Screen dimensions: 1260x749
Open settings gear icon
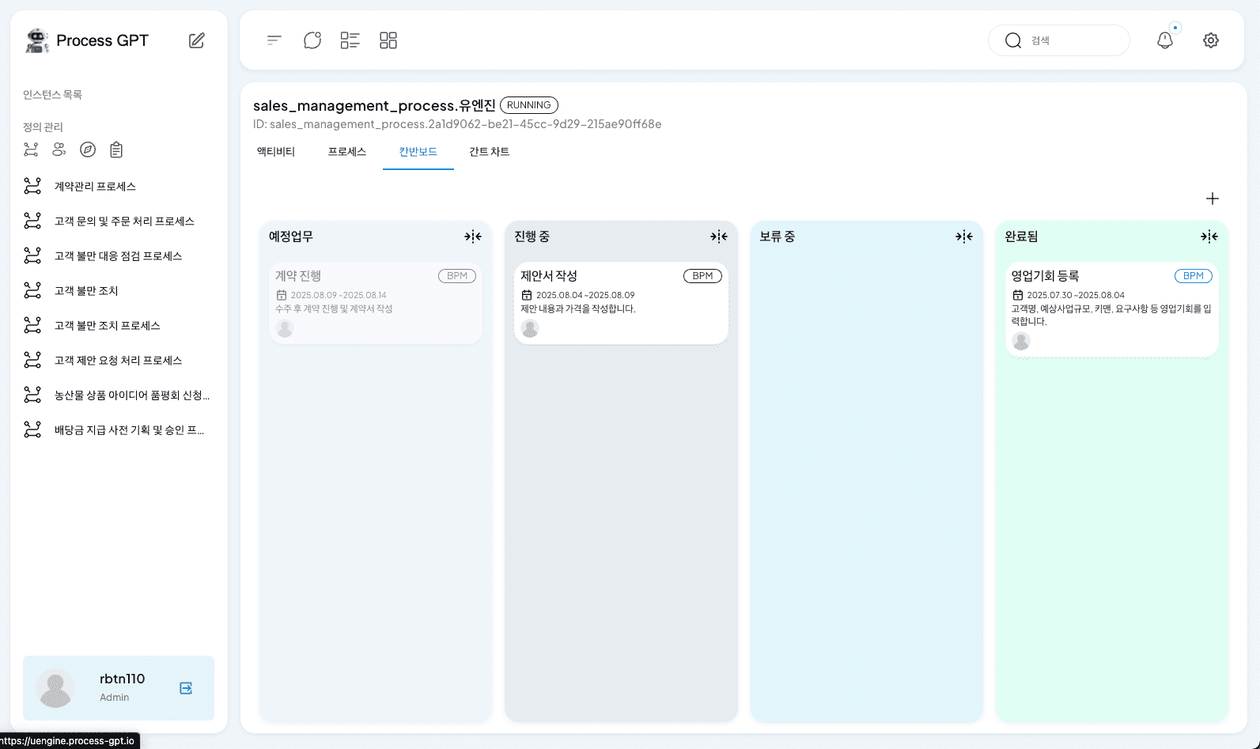(x=1210, y=40)
